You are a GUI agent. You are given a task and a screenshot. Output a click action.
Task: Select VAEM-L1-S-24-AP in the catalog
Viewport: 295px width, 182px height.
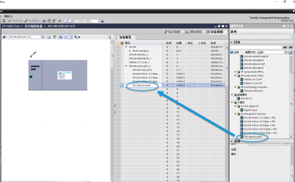[x=253, y=83]
